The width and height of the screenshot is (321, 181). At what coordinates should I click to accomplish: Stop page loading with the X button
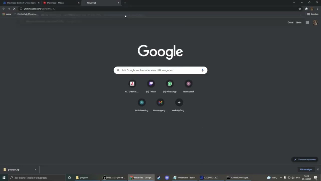point(14,9)
